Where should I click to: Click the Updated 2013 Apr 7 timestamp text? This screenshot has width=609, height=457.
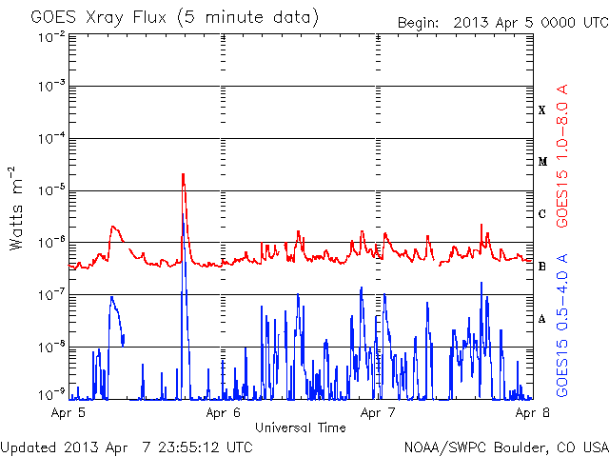[x=127, y=447]
